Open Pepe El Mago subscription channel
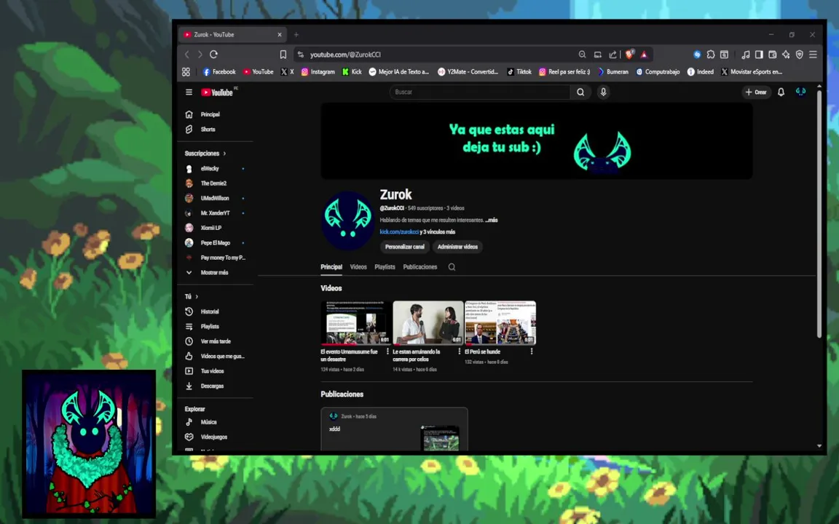This screenshot has height=524, width=839. click(x=216, y=243)
